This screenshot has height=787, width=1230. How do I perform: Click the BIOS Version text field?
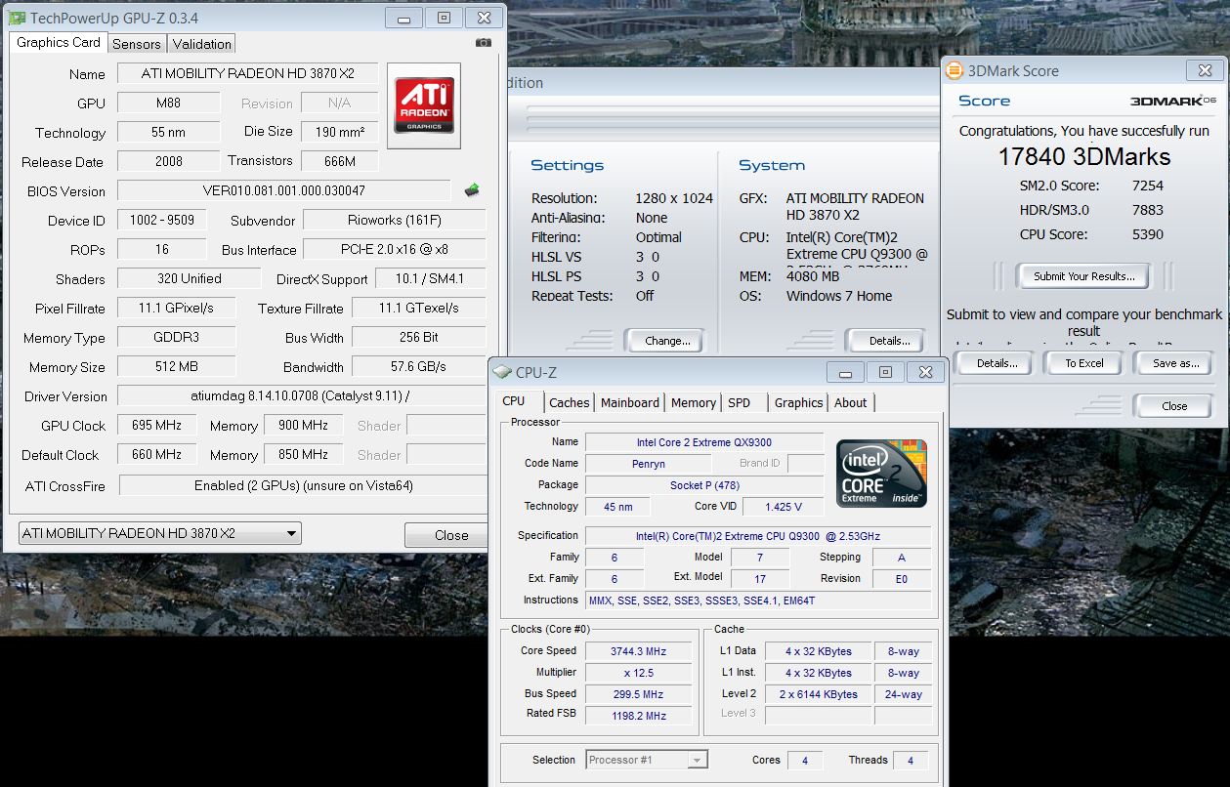point(283,191)
